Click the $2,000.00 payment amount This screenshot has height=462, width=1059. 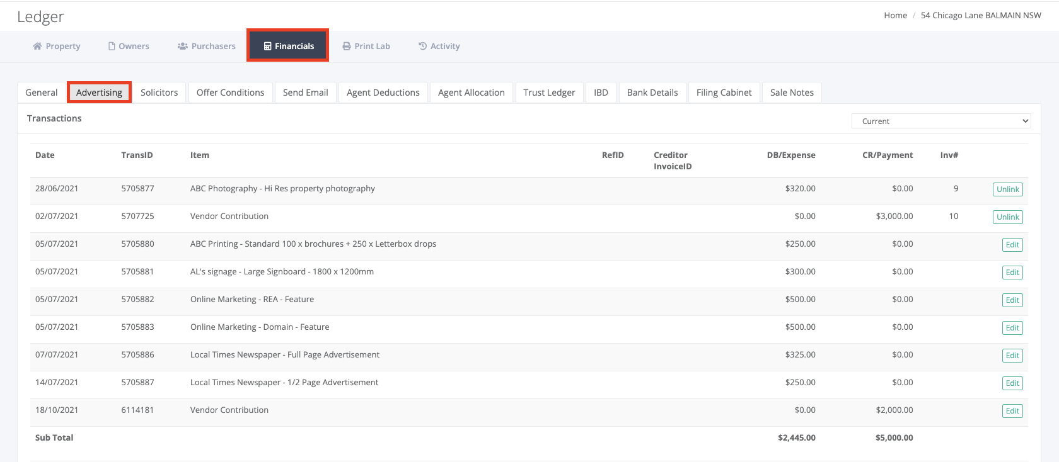(x=894, y=410)
